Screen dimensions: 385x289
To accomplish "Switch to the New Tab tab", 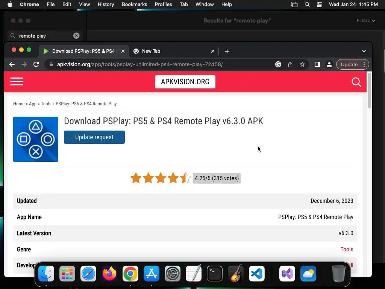I will (174, 51).
